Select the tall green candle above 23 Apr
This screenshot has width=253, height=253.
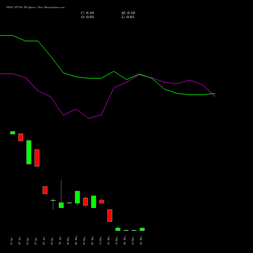click(x=29, y=152)
